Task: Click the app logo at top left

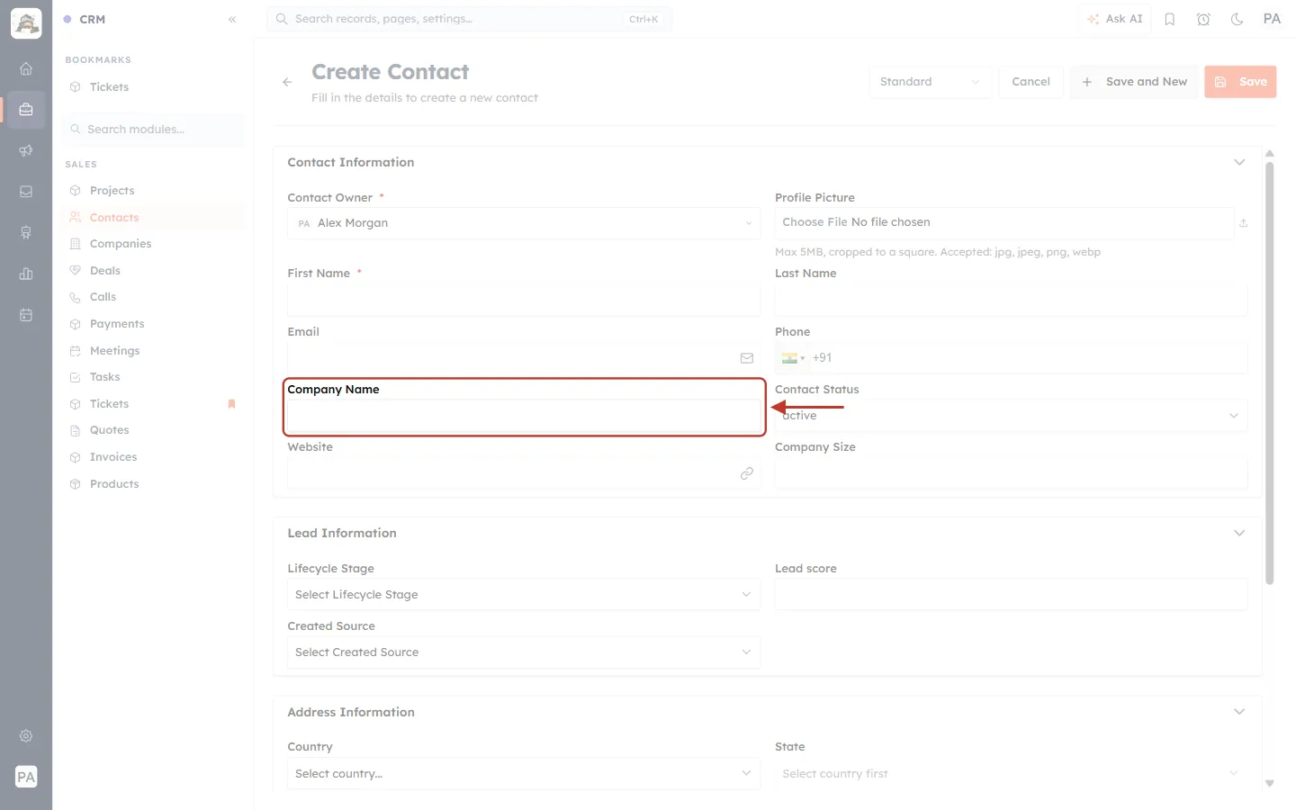Action: click(26, 23)
